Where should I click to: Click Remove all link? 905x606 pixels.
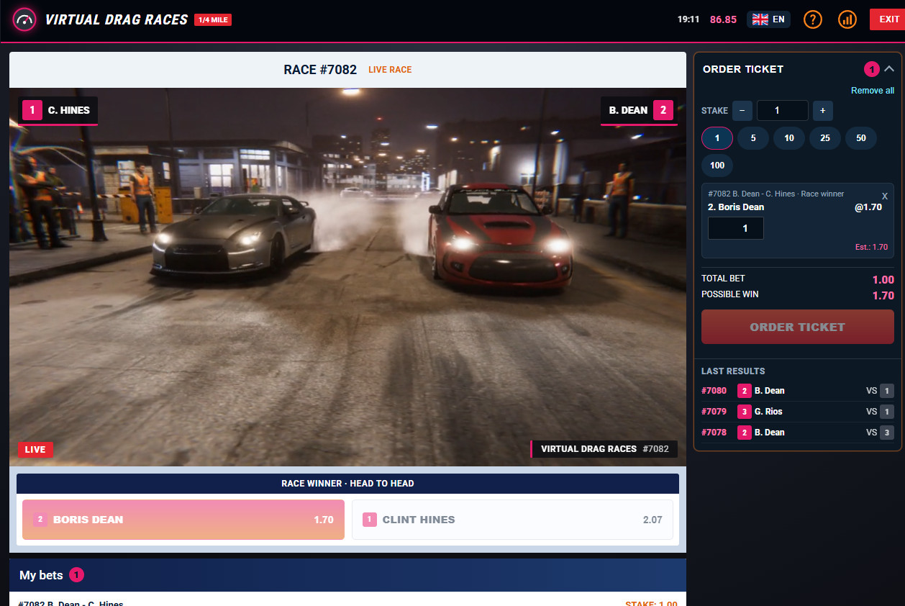coord(873,91)
